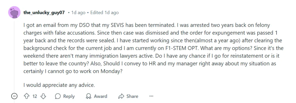The image size is (296, 103).
Task: Collapse the comment thread with the minus icon
Action: pyautogui.click(x=14, y=96)
